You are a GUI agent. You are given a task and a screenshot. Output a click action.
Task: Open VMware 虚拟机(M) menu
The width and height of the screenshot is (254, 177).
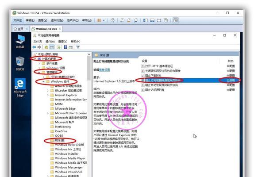[57, 20]
